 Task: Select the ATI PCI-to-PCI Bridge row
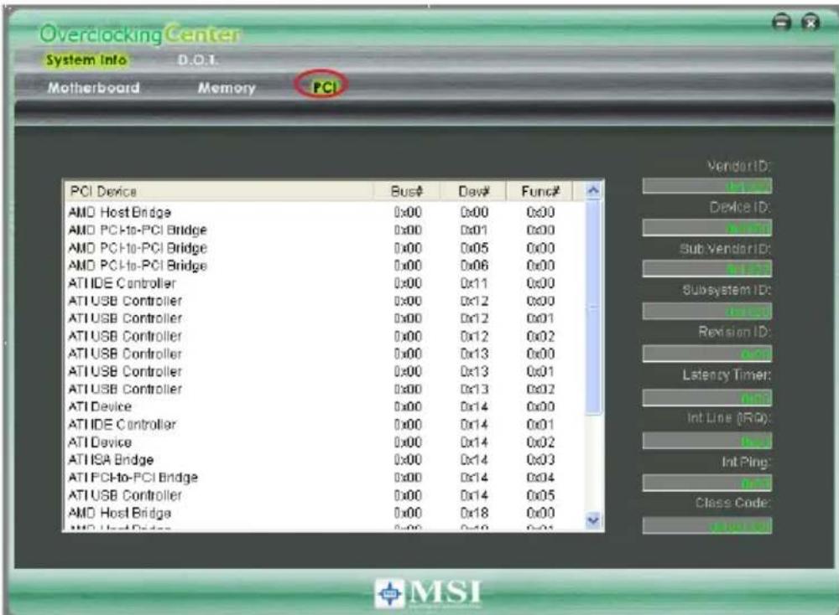pos(324,477)
